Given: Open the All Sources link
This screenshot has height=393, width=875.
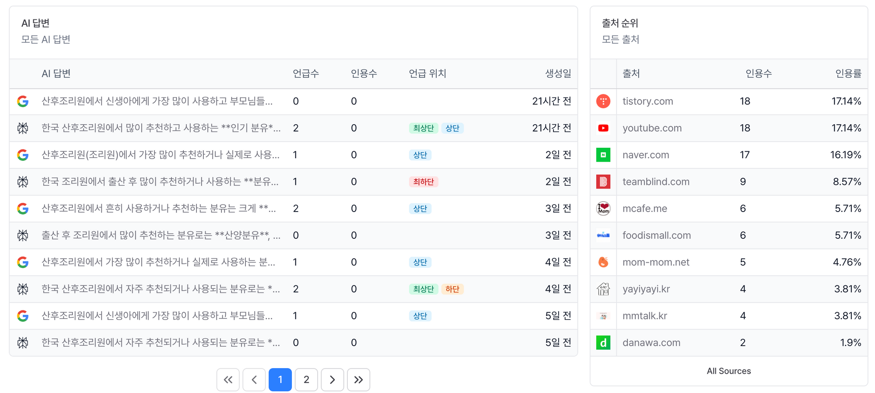Looking at the screenshot, I should 728,371.
